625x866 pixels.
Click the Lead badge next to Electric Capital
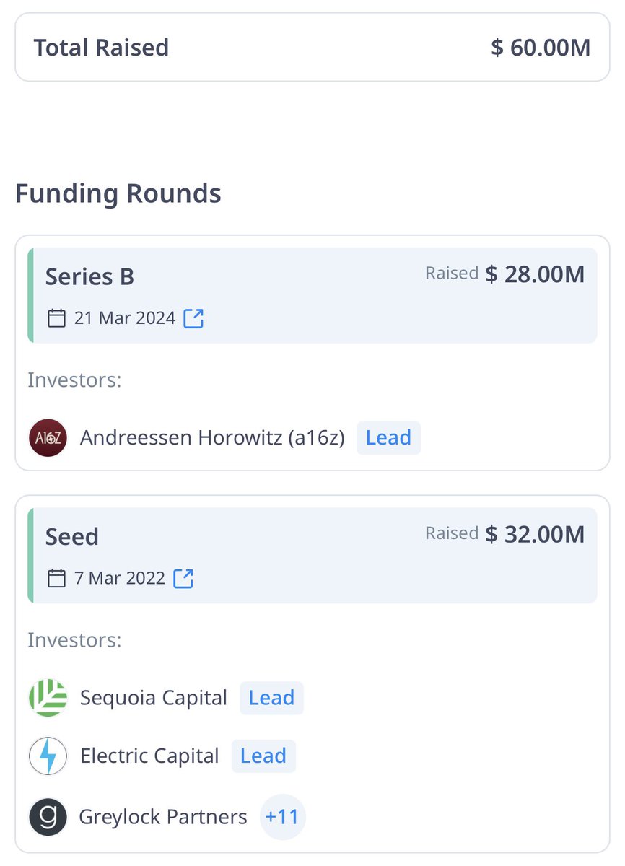(263, 756)
